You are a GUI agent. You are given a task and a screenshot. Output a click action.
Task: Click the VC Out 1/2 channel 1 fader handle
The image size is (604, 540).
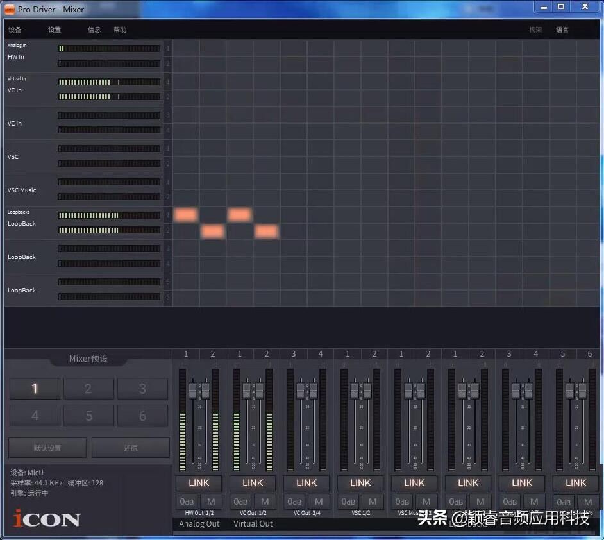point(247,391)
